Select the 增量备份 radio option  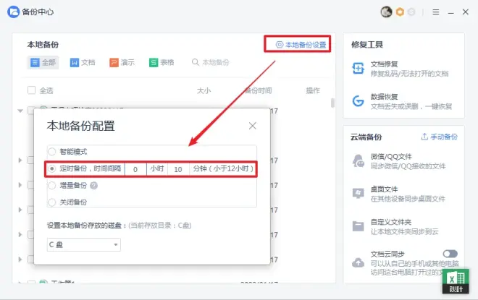[52, 185]
